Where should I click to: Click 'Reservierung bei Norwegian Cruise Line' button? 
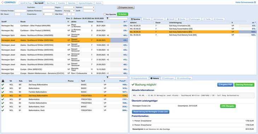coord(151,112)
